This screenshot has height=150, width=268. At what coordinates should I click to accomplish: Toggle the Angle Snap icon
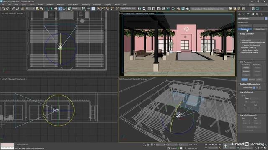click(x=103, y=9)
